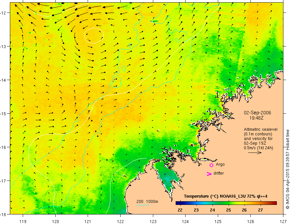Click the color bar label 23
The image size is (290, 224).
[196, 210]
